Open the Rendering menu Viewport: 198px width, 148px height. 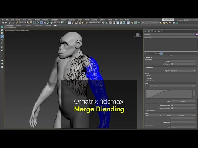[64, 20]
